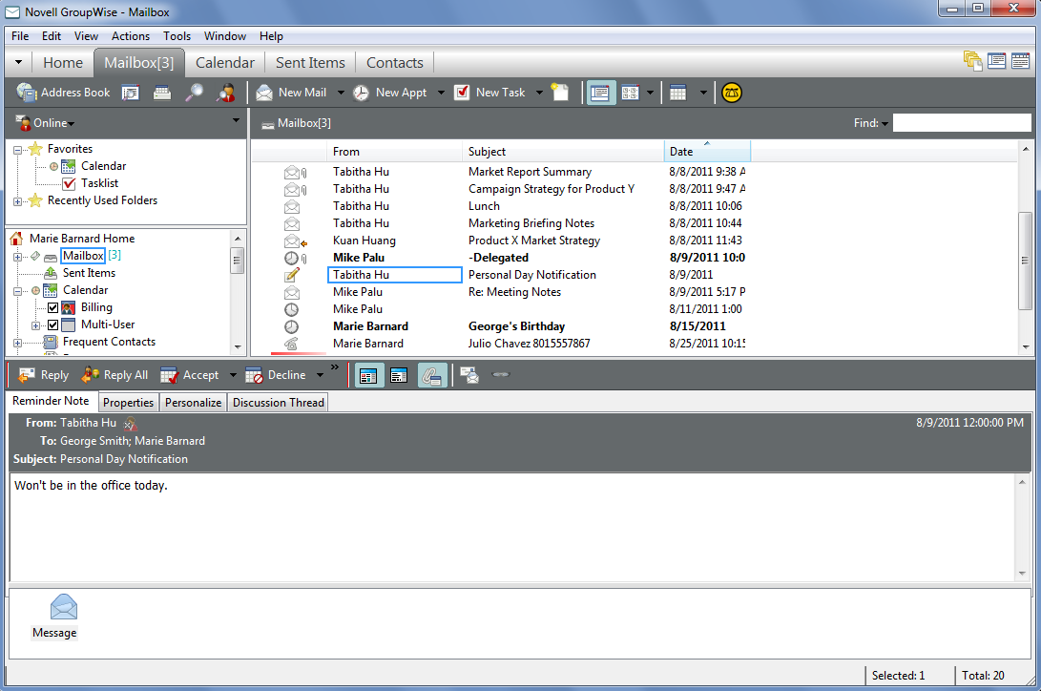
Task: Click the GroupWise Messenger person icon
Action: pyautogui.click(x=226, y=93)
